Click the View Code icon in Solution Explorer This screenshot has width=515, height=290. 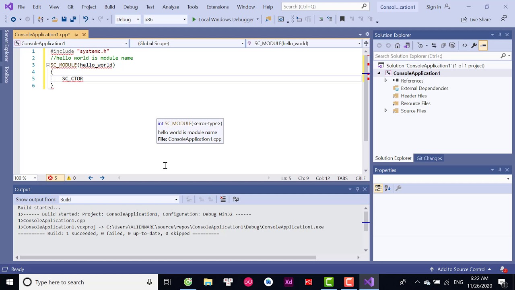(465, 46)
